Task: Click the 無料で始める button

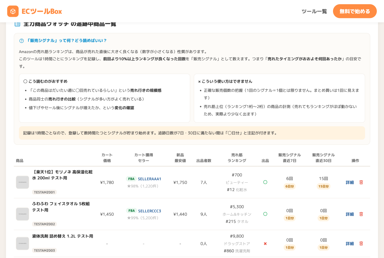Action: 355,11
